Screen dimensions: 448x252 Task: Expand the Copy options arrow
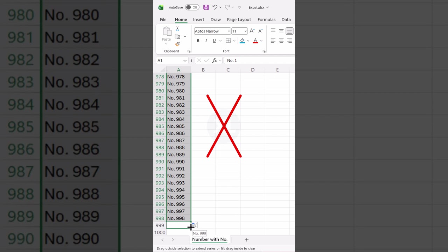click(185, 36)
